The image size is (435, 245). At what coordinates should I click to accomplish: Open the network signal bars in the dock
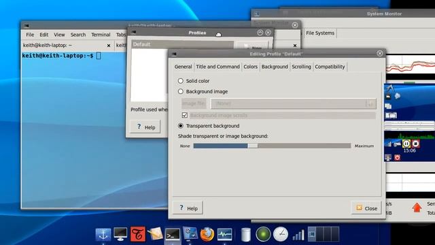coord(298,235)
